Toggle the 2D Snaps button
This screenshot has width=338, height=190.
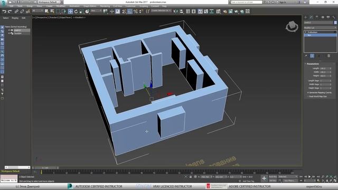pyautogui.click(x=124, y=12)
